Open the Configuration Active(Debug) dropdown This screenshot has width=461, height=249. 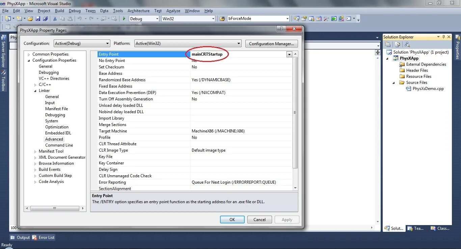click(x=82, y=43)
